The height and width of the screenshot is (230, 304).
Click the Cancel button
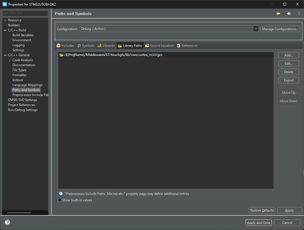click(x=287, y=223)
